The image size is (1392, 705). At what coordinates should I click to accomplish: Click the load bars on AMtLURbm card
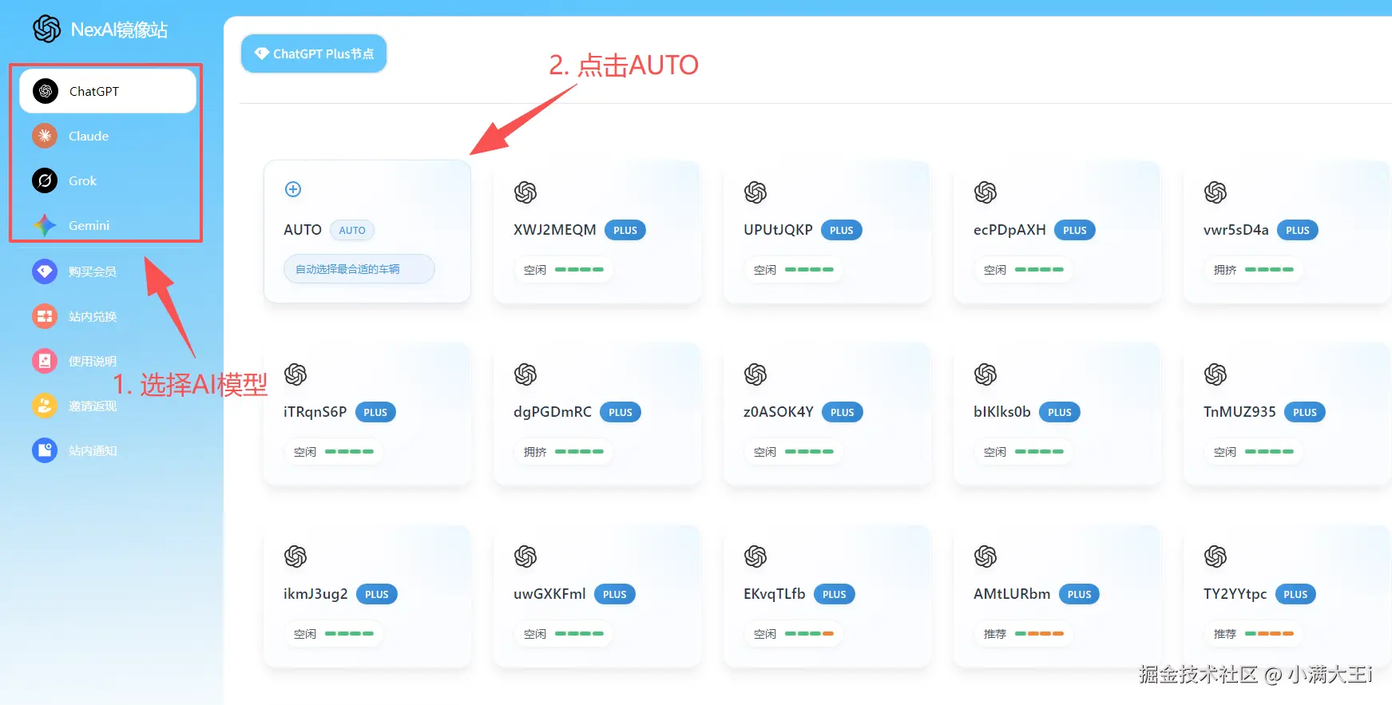(x=1039, y=634)
